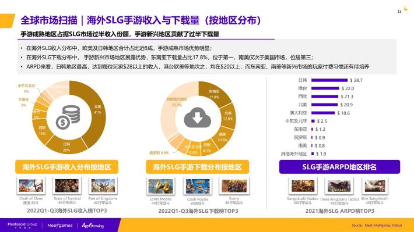Click the purple SLG手游ARPD地区排名 banner
414x232 pixels.
click(x=339, y=167)
